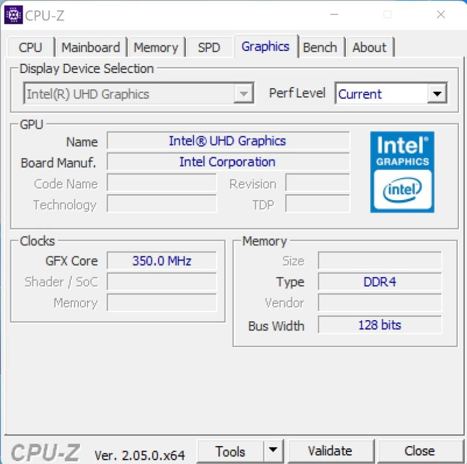This screenshot has width=467, height=464.
Task: Close the CPU-Z window via title bar X
Action: [x=441, y=14]
